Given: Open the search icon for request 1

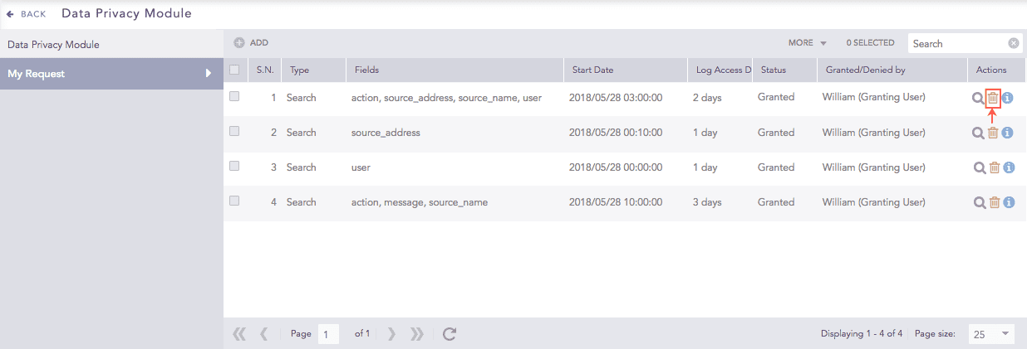Looking at the screenshot, I should (x=979, y=98).
